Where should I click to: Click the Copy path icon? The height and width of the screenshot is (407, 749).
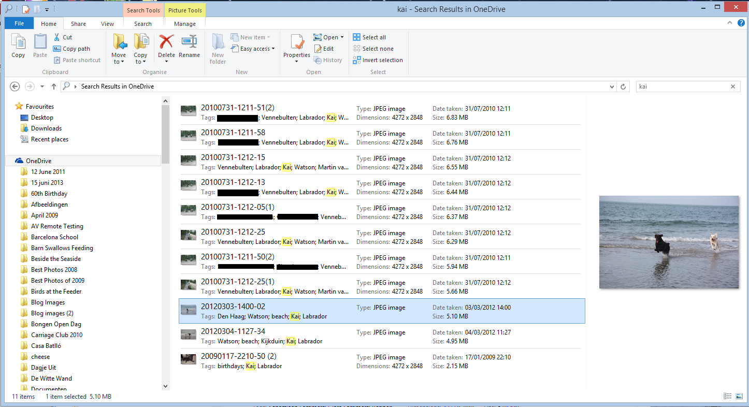tap(57, 49)
